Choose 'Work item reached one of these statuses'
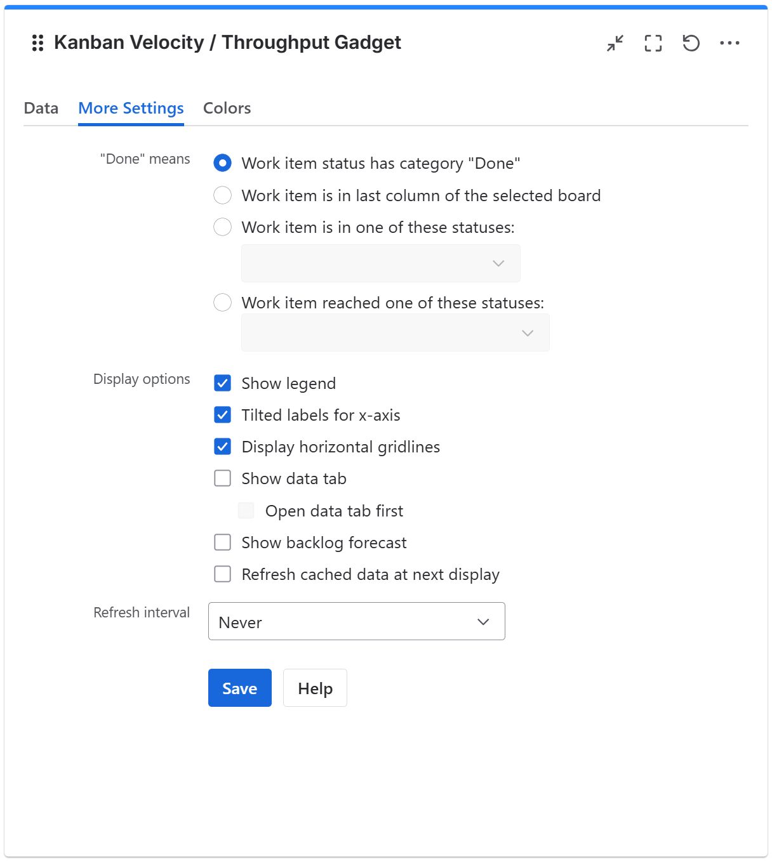The image size is (772, 861). coord(222,303)
